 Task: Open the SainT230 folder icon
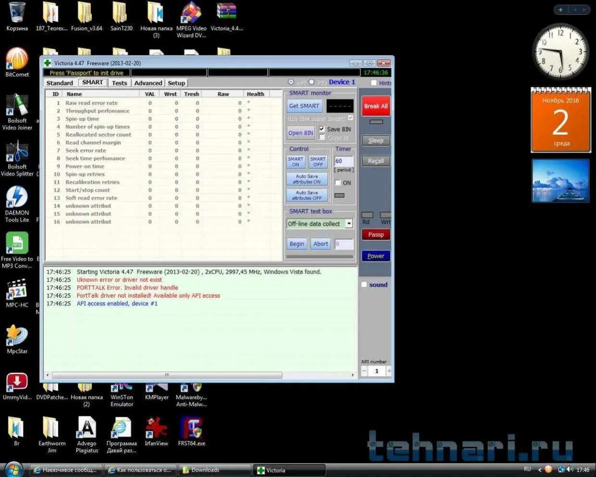tap(121, 17)
